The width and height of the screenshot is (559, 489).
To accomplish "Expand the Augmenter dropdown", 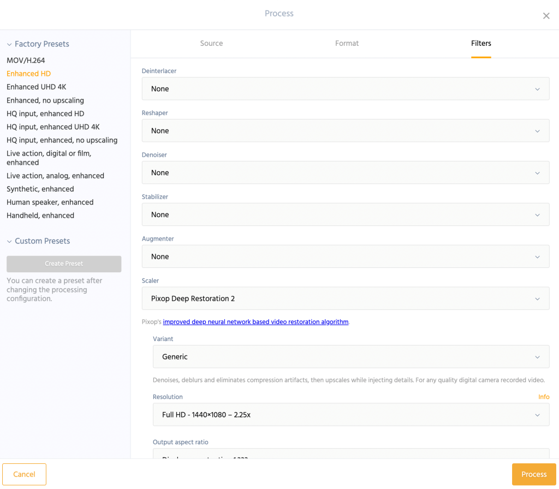I will 345,257.
